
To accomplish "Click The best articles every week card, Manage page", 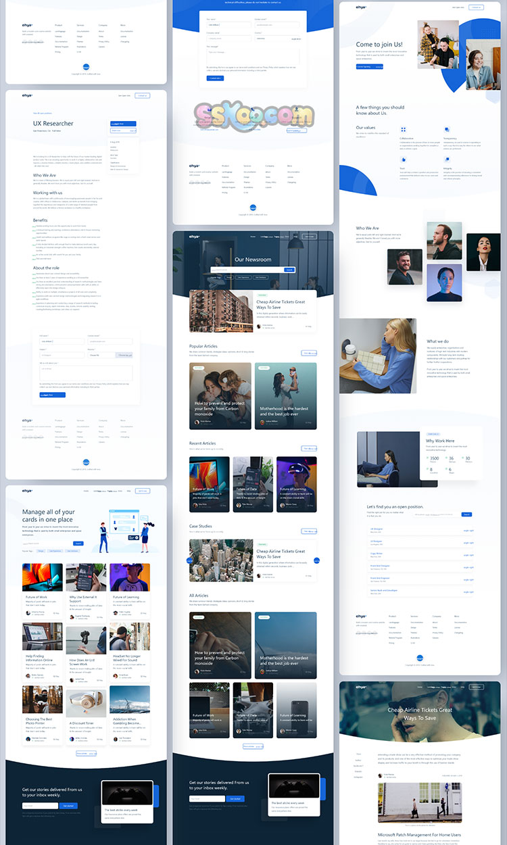I will [x=127, y=802].
